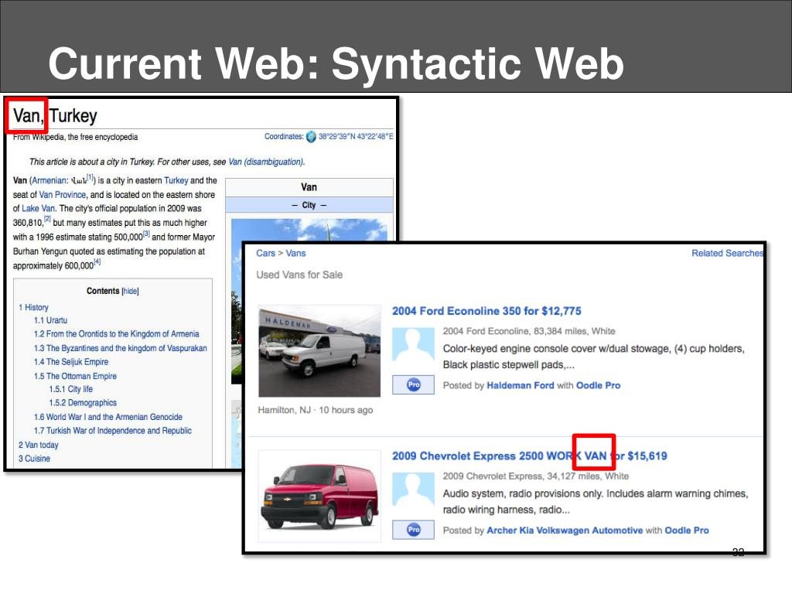Jump to 3 Cuisine section
The image size is (792, 594).
tap(34, 459)
